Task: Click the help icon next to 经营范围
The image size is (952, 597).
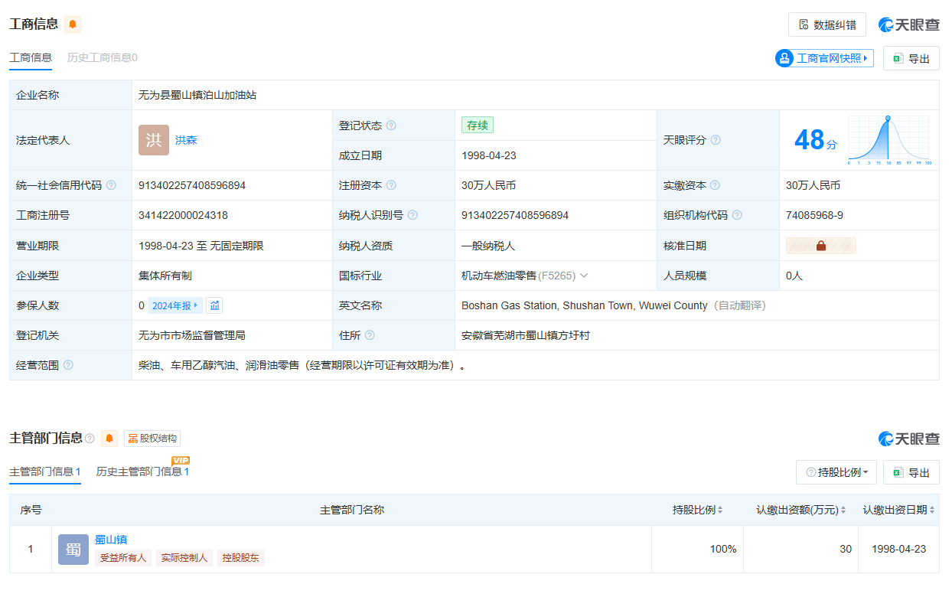Action: tap(68, 365)
